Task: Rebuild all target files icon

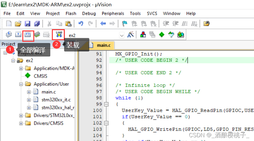Action: pos(28,35)
